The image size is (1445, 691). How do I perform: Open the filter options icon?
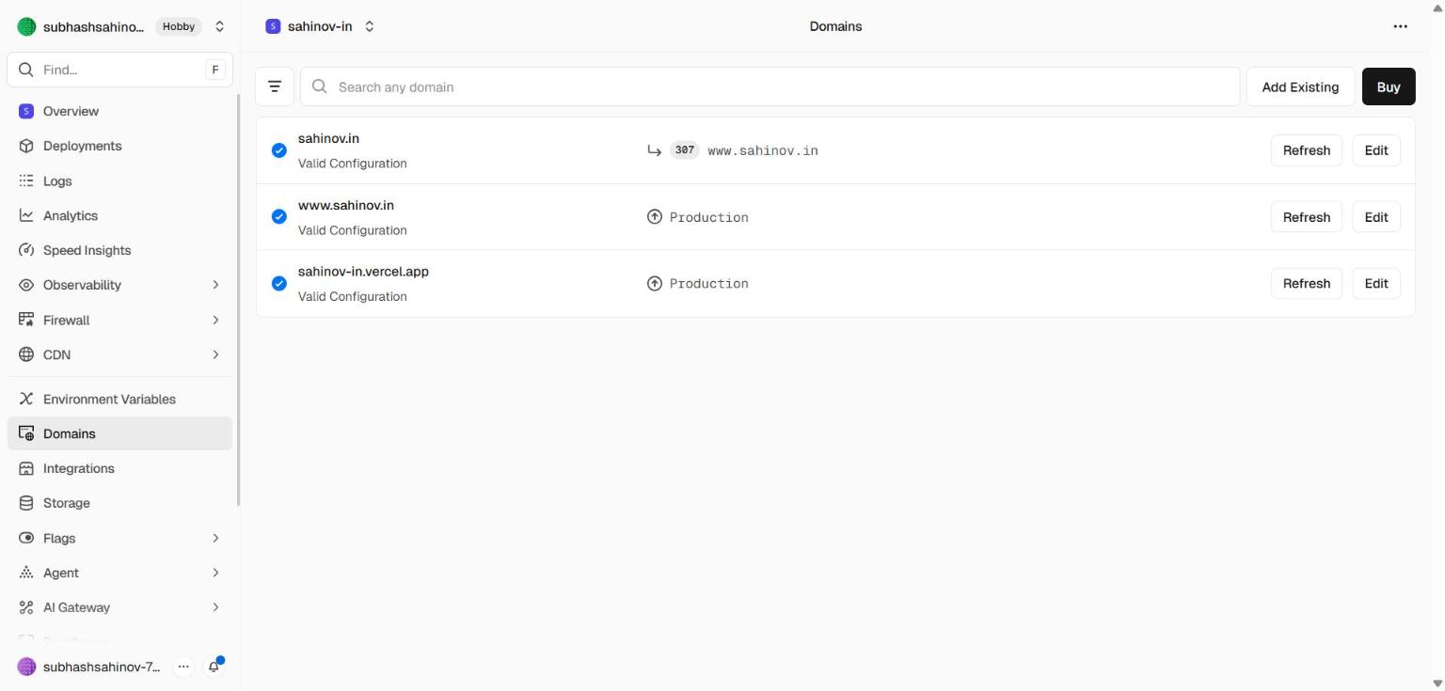pos(275,86)
